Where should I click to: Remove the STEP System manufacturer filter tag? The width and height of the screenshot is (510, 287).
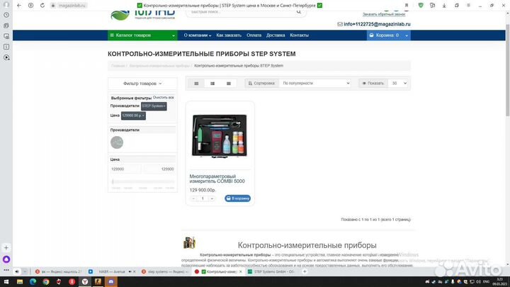click(154, 106)
